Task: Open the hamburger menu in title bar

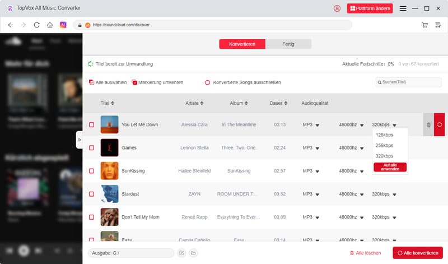Action: (x=403, y=8)
